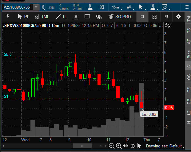The image size is (191, 152).
Task: Click the scrollbar far-left arrow
Action: pyautogui.click(x=3, y=146)
